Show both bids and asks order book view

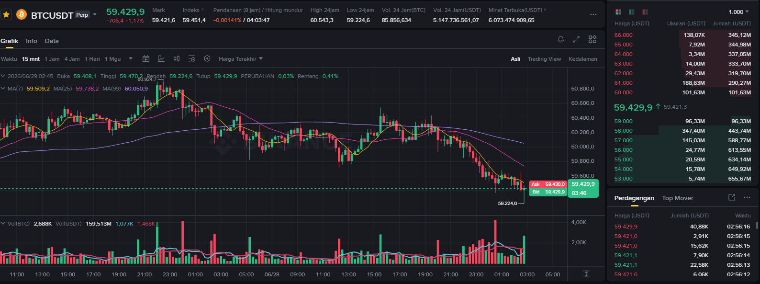(x=618, y=12)
